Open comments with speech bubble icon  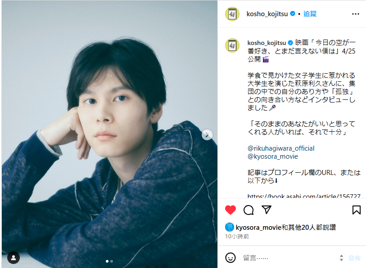pos(249,210)
